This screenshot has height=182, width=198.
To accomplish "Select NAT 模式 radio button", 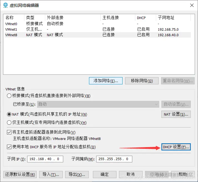I will point(9,114).
